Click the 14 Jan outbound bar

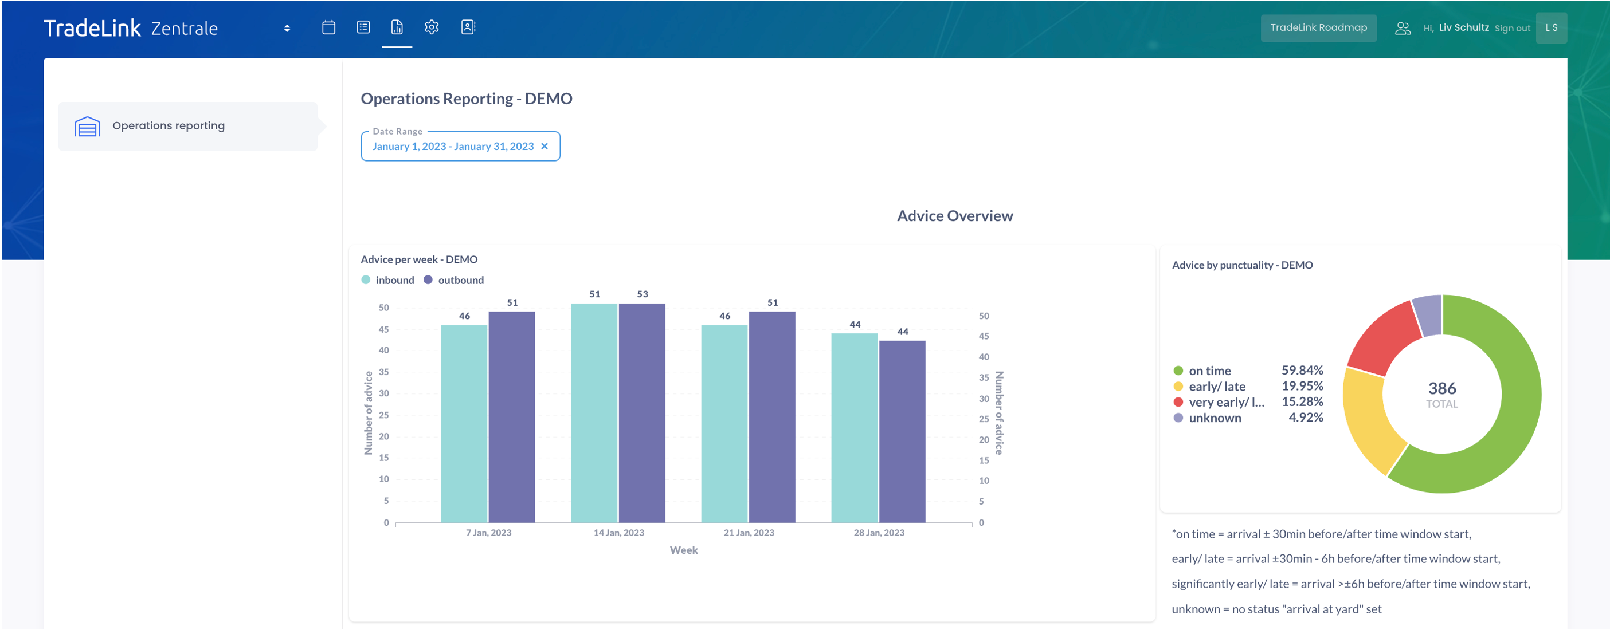tap(642, 412)
